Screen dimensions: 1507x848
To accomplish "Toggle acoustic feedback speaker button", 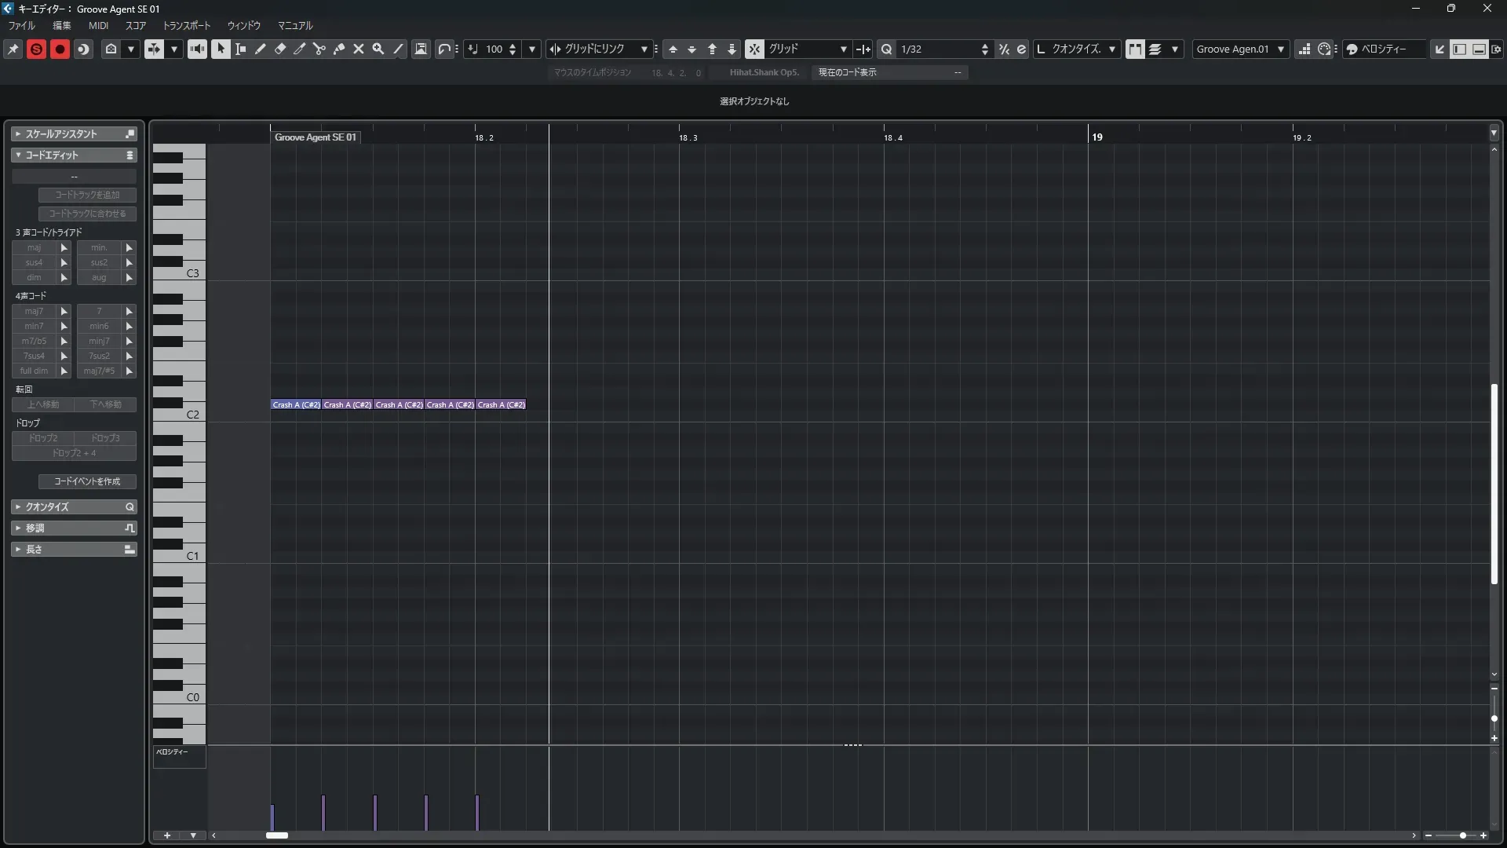I will (197, 49).
